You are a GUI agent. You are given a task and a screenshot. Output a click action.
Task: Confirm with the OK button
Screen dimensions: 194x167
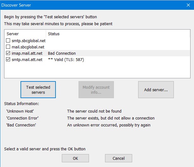coord(75,158)
